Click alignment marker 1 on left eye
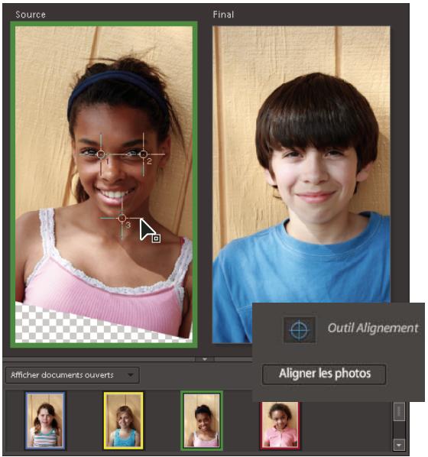428x457 pixels. (x=101, y=154)
